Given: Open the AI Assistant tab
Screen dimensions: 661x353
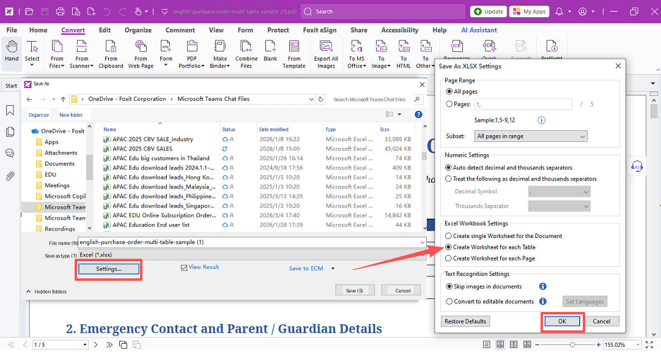Looking at the screenshot, I should coord(479,30).
